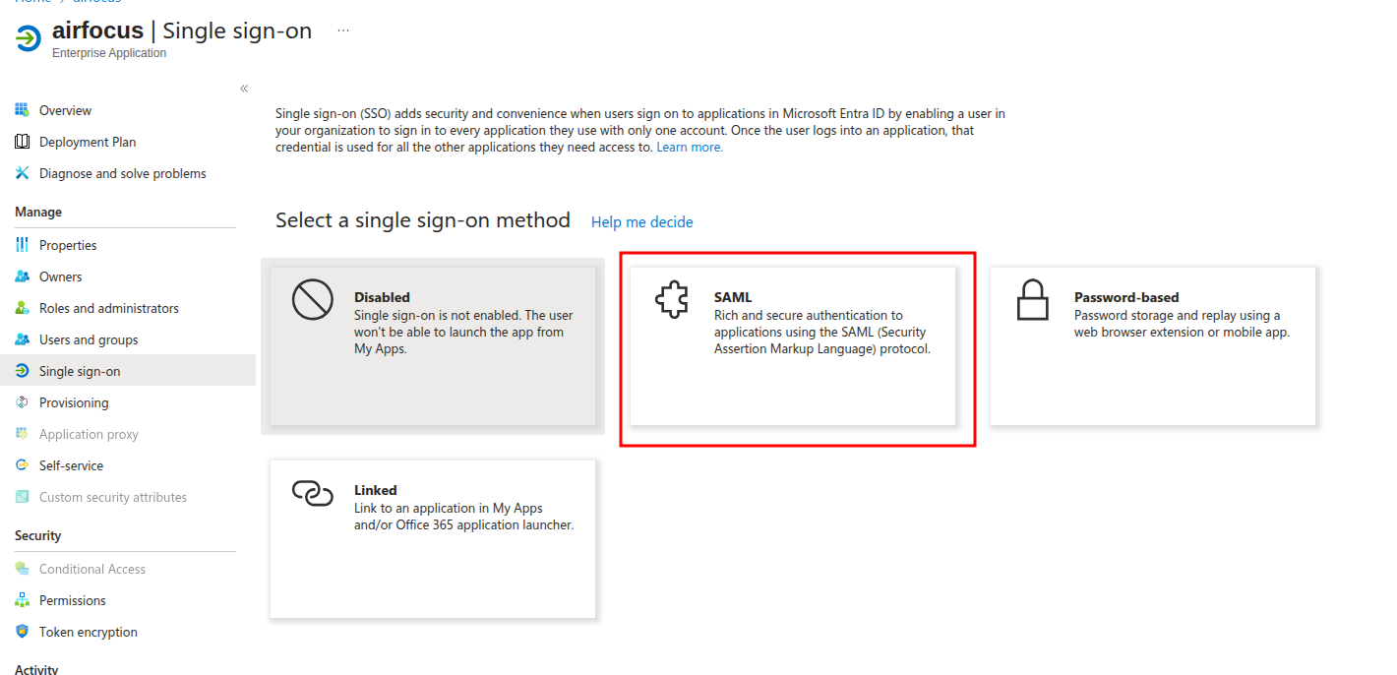The height and width of the screenshot is (675, 1397).
Task: Click the Properties bars icon
Action: pyautogui.click(x=22, y=245)
